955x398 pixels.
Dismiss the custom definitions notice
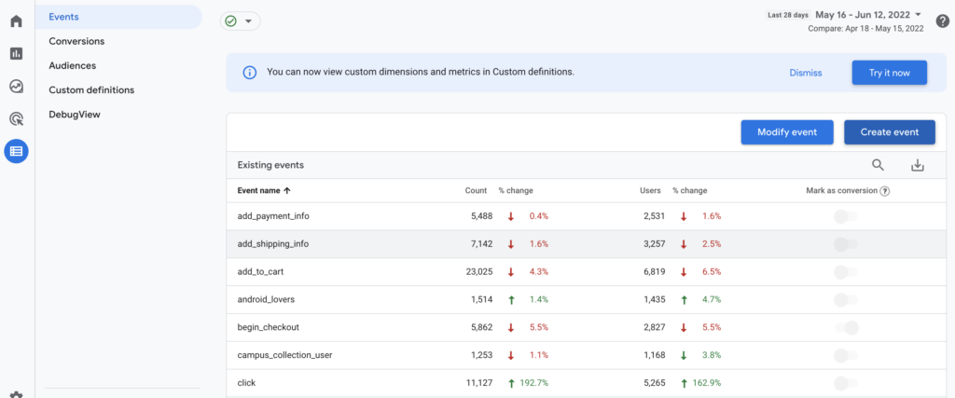click(x=805, y=73)
